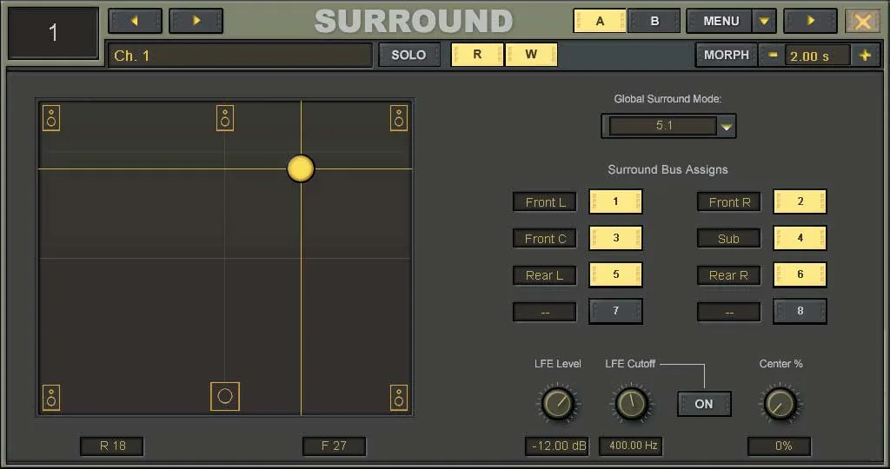Screen dimensions: 890x469
Task: Click the 2.00 s morph time field
Action: click(x=817, y=56)
